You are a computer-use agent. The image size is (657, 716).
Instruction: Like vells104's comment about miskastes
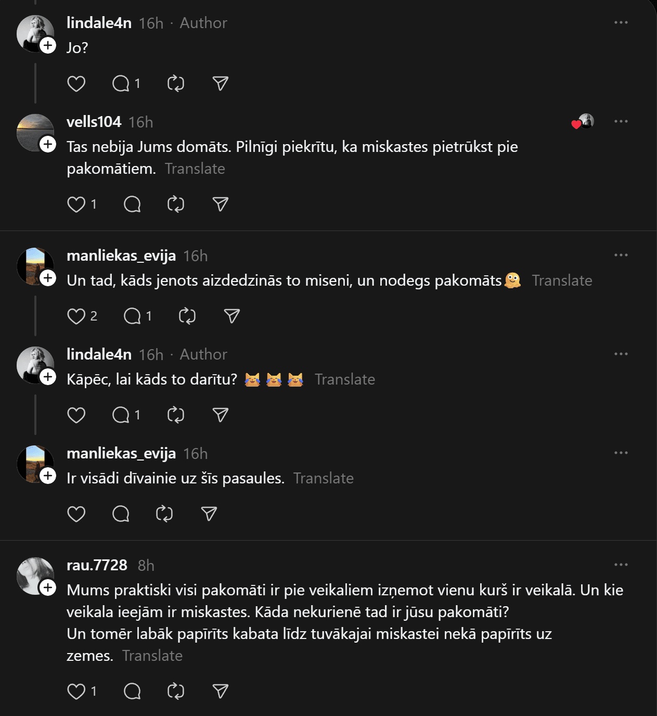pyautogui.click(x=76, y=204)
